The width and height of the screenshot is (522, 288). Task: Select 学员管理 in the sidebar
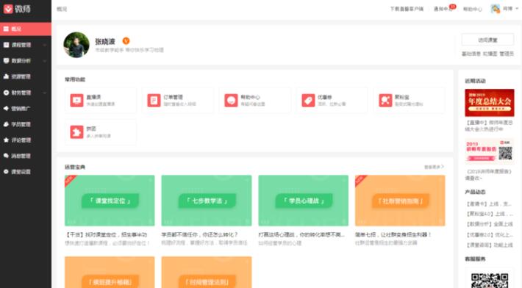tap(26, 124)
